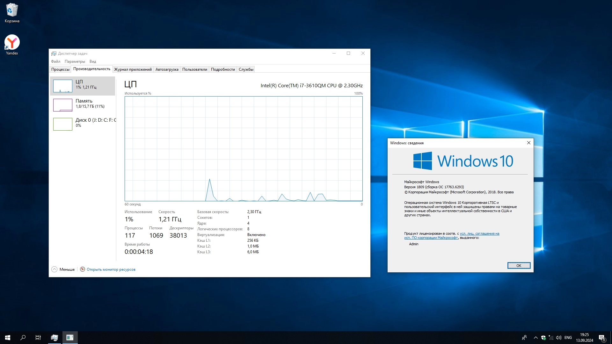The image size is (612, 344).
Task: Show hidden tray icons chevron
Action: 535,338
